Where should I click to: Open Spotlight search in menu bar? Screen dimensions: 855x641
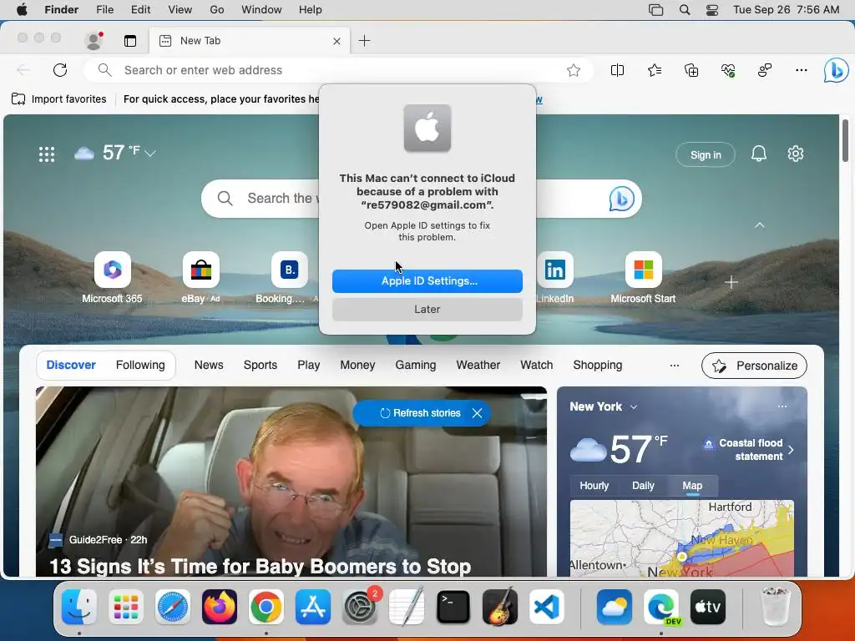click(685, 10)
